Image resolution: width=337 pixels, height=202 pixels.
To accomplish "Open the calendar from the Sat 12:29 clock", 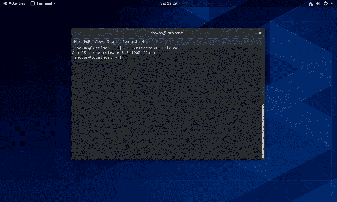I will coord(168,3).
